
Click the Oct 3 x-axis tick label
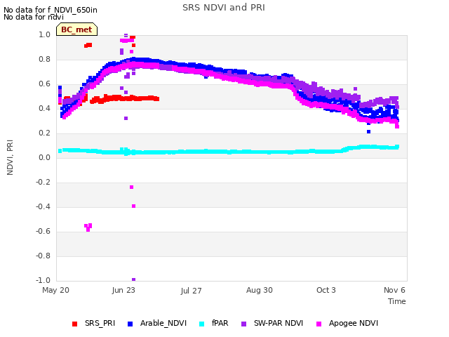pyautogui.click(x=326, y=290)
